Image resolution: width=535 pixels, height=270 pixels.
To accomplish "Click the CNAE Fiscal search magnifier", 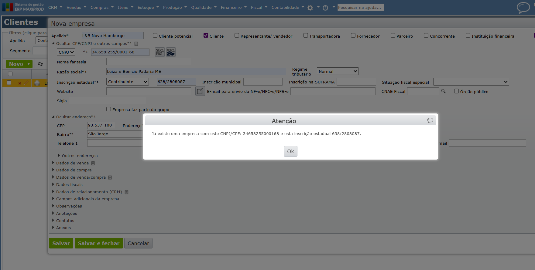I will (x=444, y=91).
